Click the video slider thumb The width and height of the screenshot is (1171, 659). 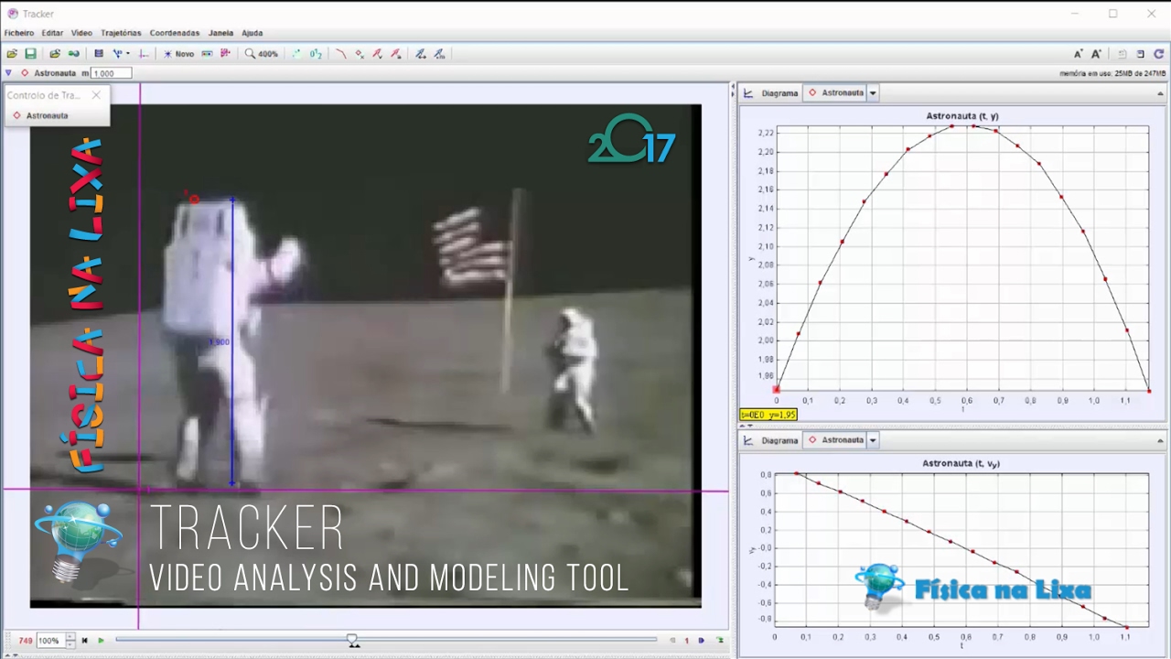pyautogui.click(x=352, y=641)
